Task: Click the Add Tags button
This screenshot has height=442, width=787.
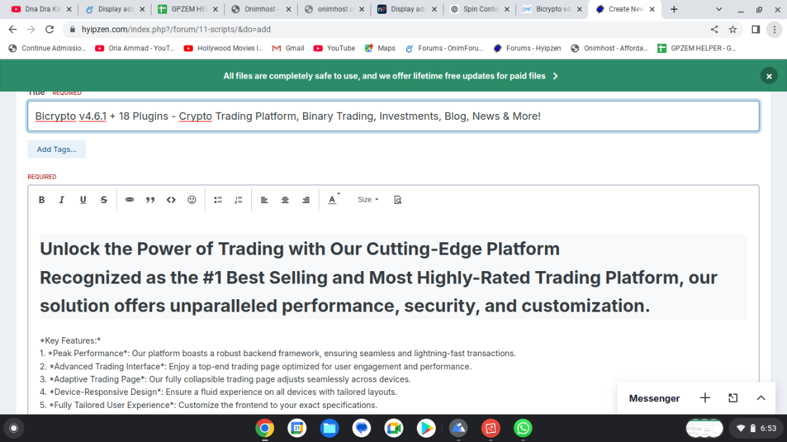Action: [x=56, y=149]
